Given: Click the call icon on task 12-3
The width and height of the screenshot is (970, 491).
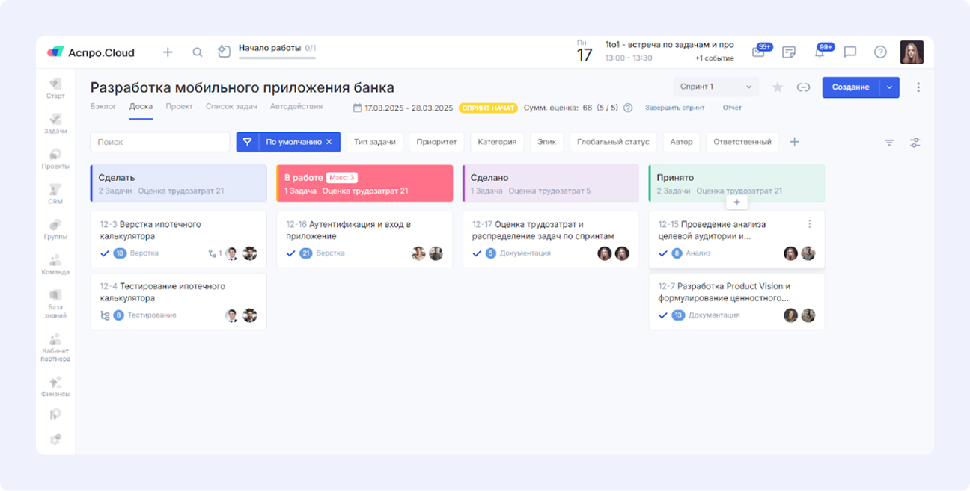Looking at the screenshot, I should (212, 253).
